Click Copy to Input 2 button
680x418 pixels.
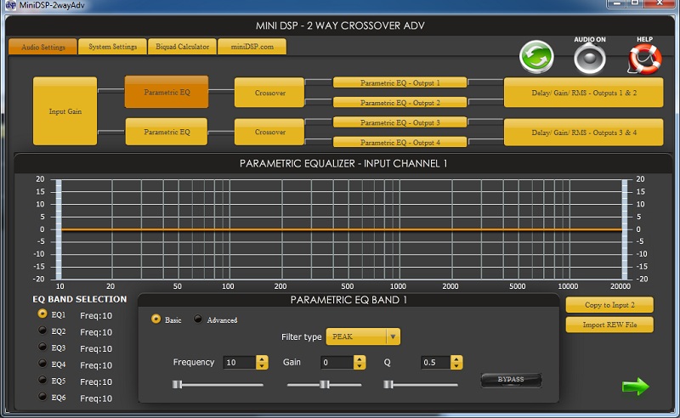pos(609,305)
